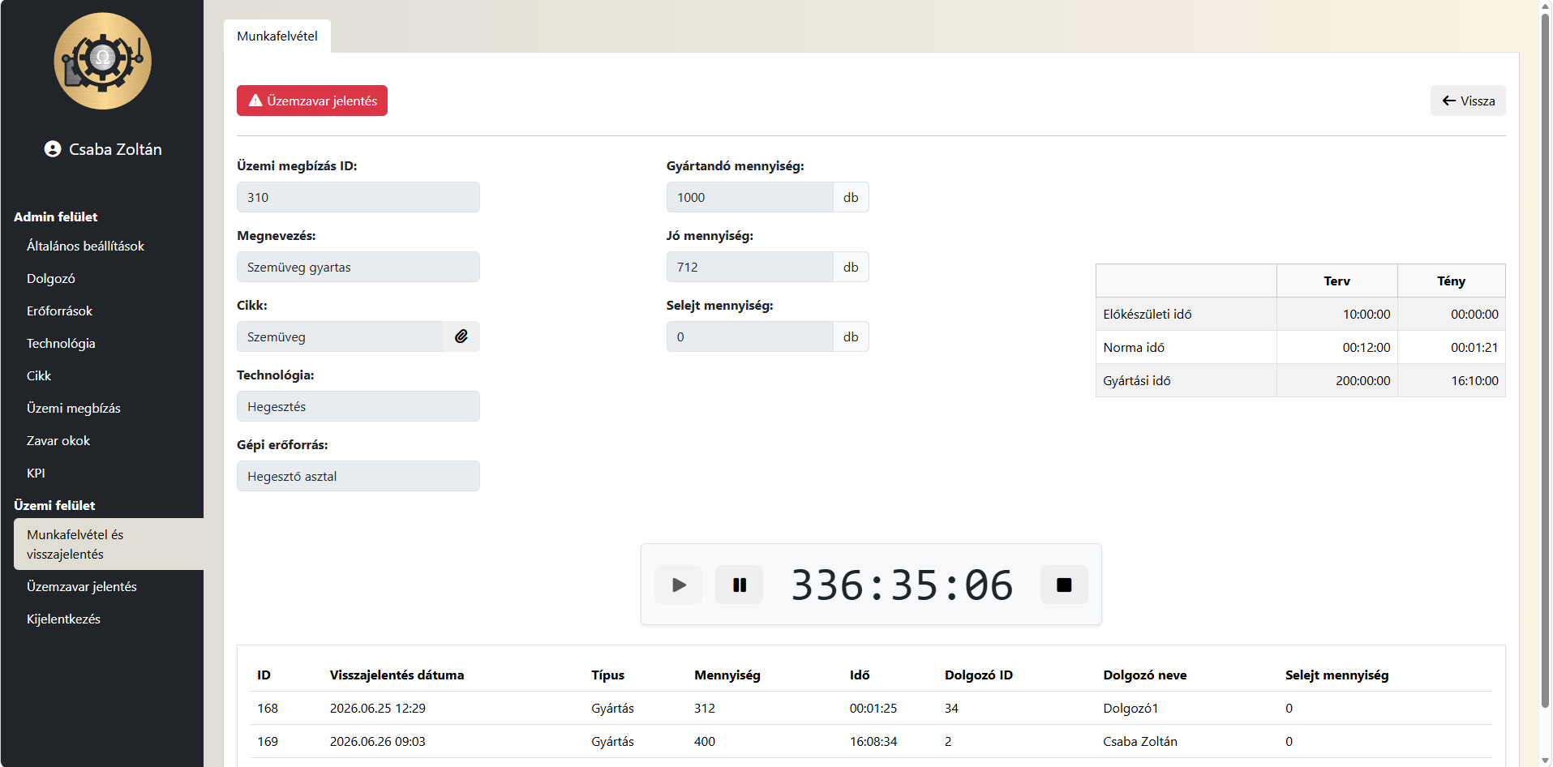Viewport: 1553px width, 767px height.
Task: Select the Munkafelvétel tab
Action: 277,36
